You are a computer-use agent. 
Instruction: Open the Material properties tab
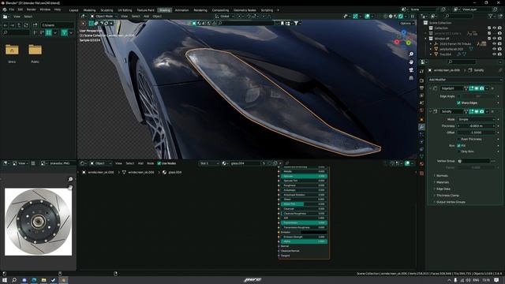pyautogui.click(x=421, y=164)
